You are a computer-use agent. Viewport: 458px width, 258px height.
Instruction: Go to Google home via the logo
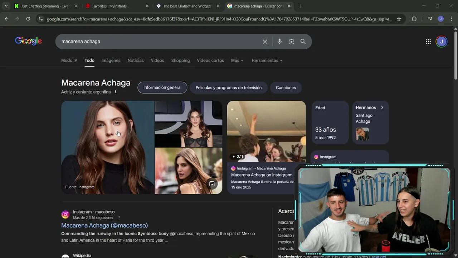click(x=28, y=41)
